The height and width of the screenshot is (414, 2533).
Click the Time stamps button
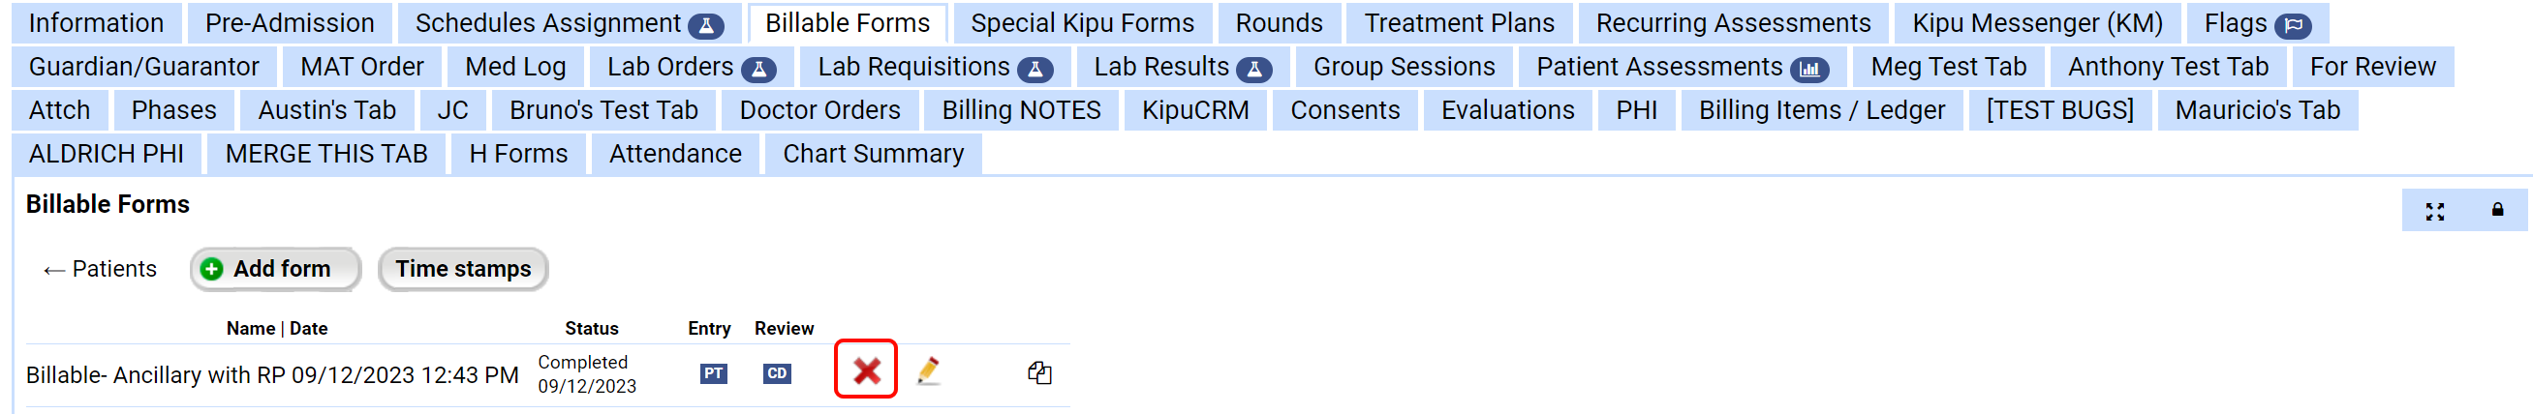pyautogui.click(x=462, y=269)
